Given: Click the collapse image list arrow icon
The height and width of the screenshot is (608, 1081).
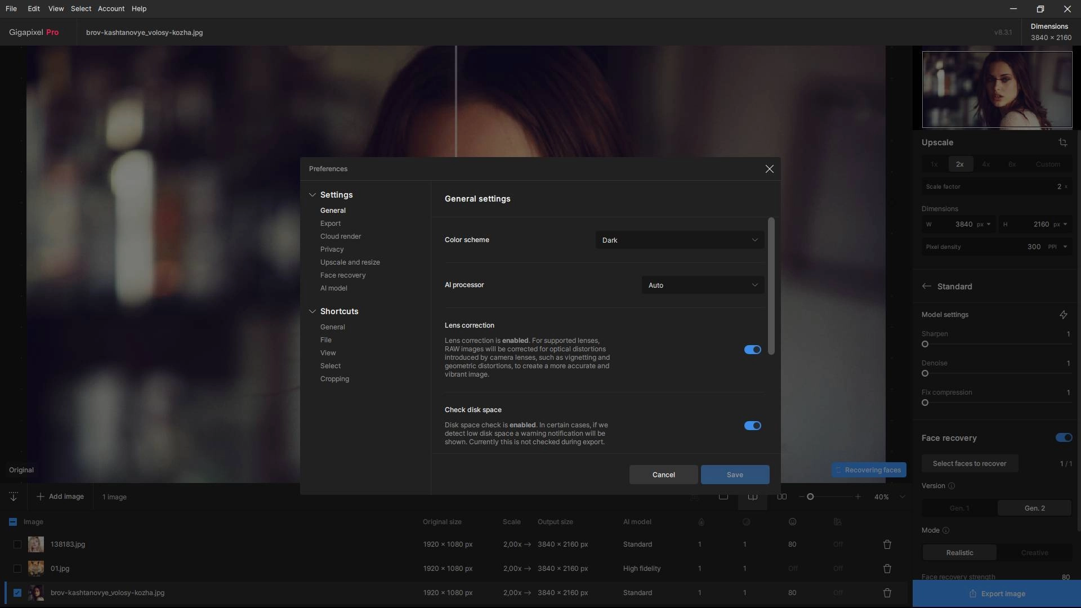Looking at the screenshot, I should pyautogui.click(x=14, y=497).
